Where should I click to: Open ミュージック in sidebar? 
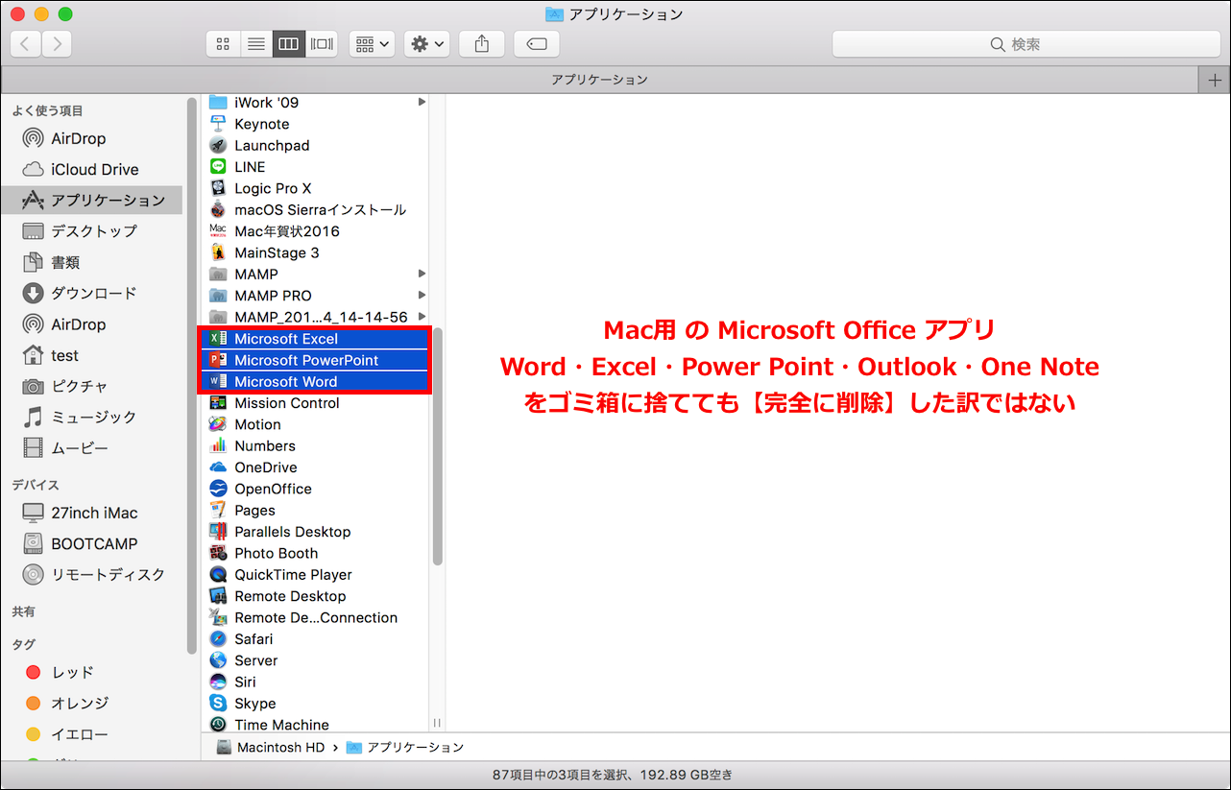[93, 417]
